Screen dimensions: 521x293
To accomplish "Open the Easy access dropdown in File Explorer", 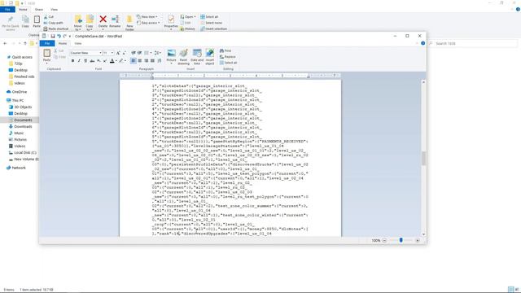I will coord(148,23).
